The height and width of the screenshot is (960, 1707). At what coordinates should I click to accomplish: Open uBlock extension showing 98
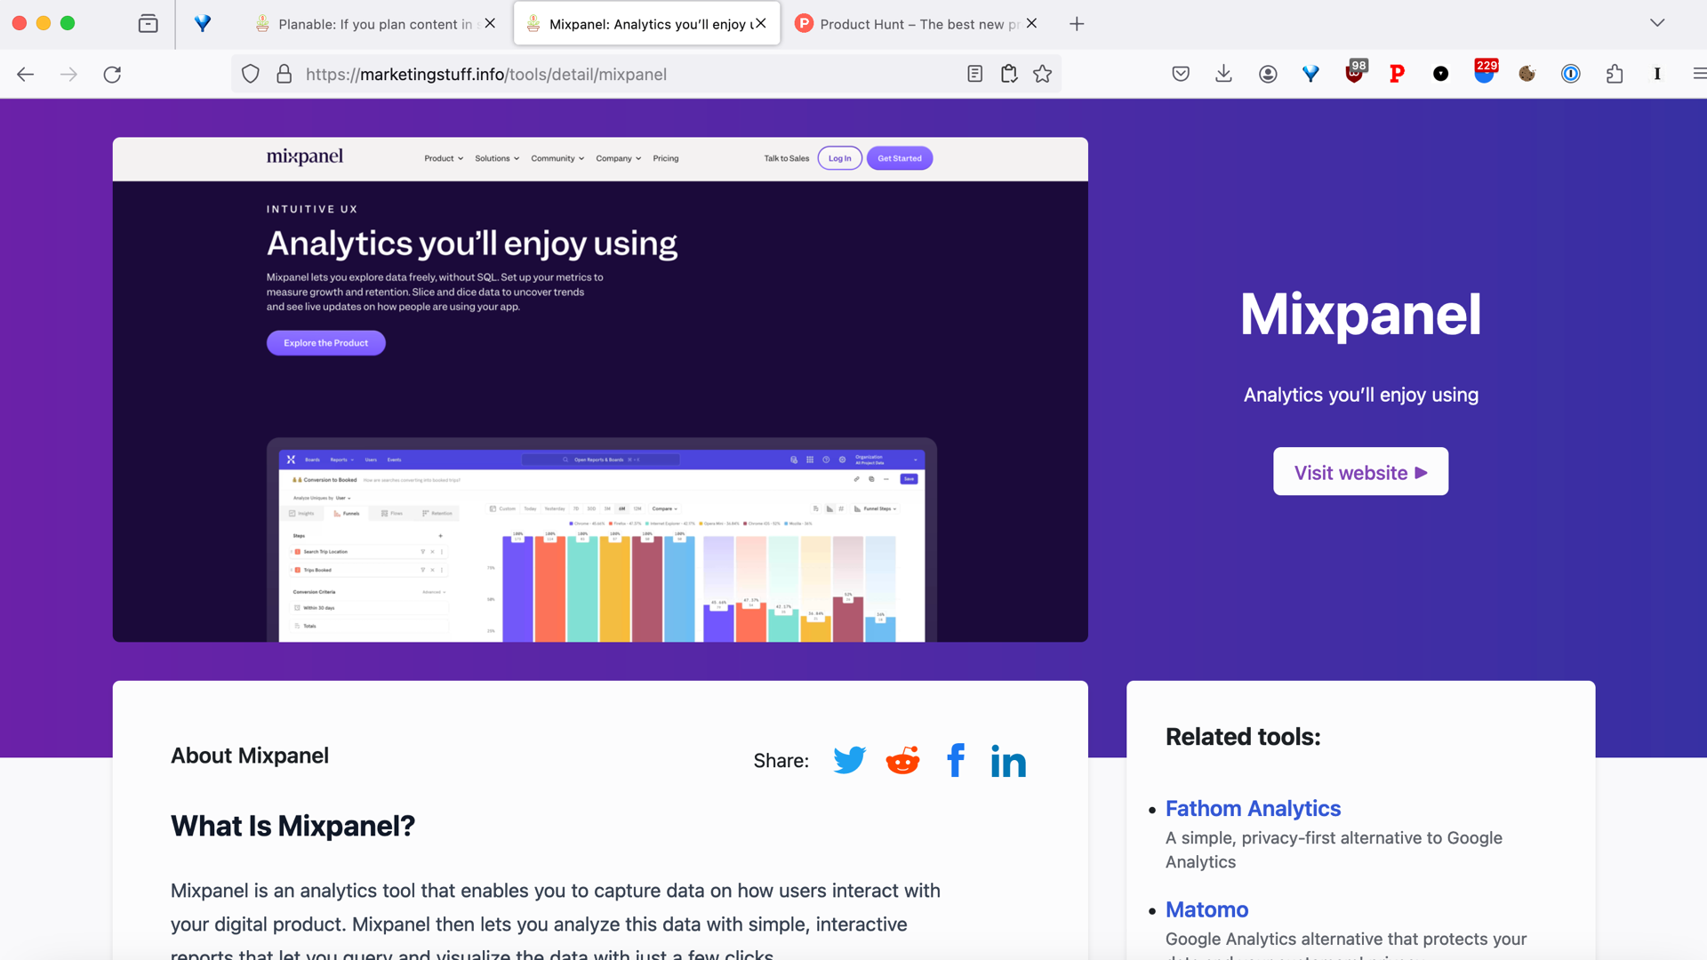(x=1354, y=72)
